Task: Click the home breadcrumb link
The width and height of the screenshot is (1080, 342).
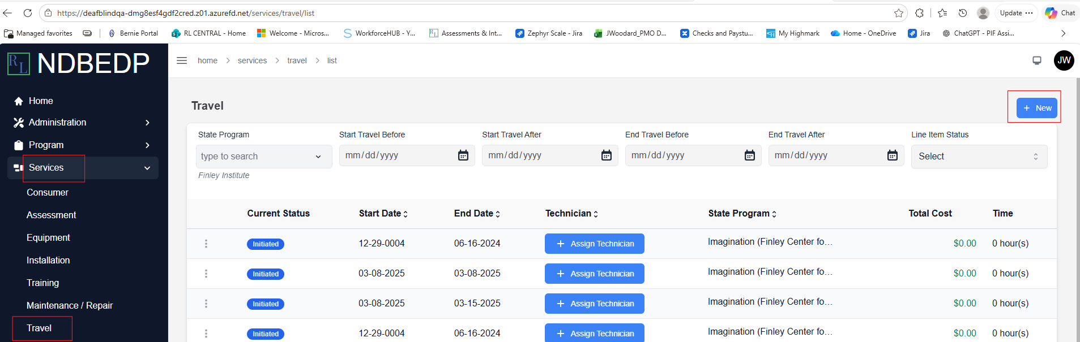Action: [207, 60]
